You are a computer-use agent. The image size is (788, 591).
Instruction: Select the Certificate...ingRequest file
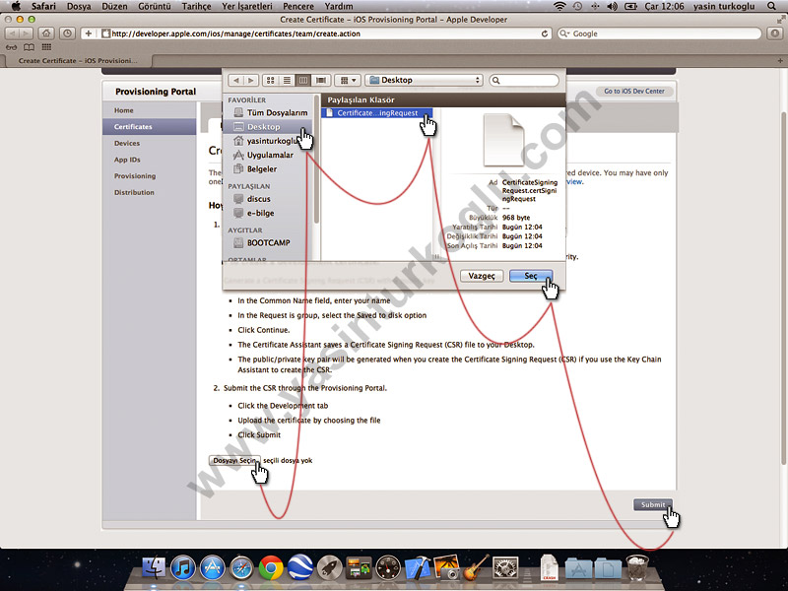[377, 113]
